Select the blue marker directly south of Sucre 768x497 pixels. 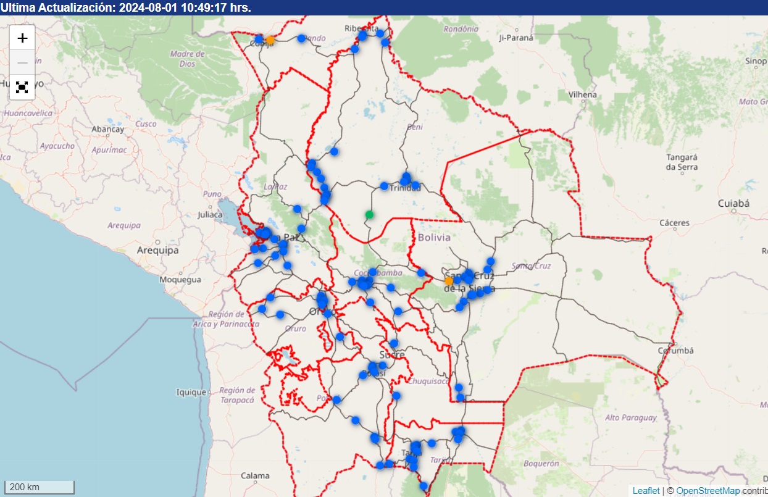pyautogui.click(x=396, y=396)
